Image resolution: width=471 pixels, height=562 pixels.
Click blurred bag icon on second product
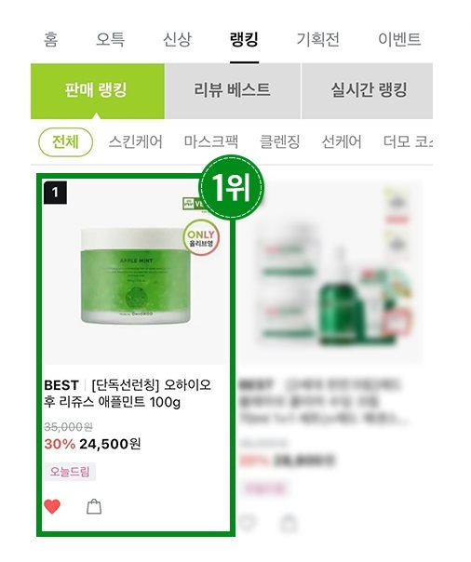pyautogui.click(x=289, y=523)
